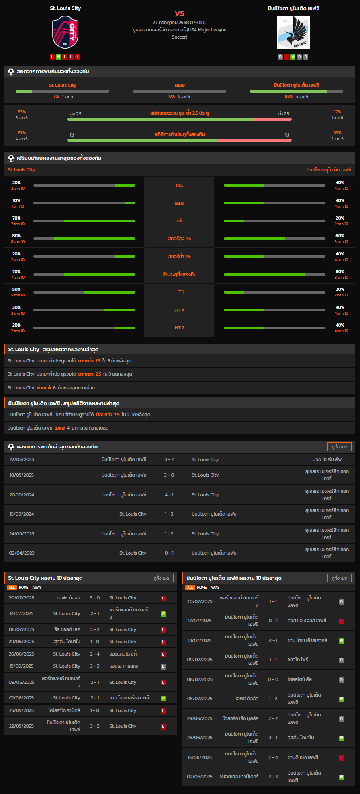Open ดูทั้งหมด in Minnesota United last 10 matches
Viewport: 360px width, 794px height.
tap(340, 578)
